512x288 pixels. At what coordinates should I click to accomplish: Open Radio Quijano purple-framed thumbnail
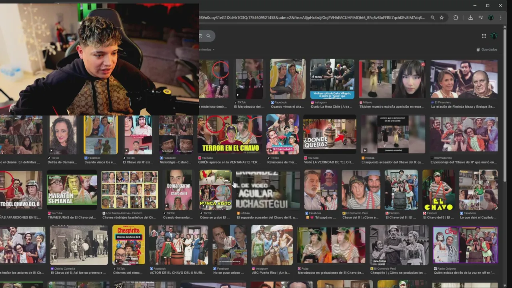point(466,244)
